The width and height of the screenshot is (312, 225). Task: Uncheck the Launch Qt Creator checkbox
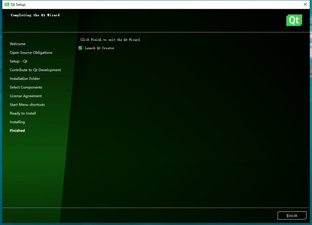[x=80, y=48]
